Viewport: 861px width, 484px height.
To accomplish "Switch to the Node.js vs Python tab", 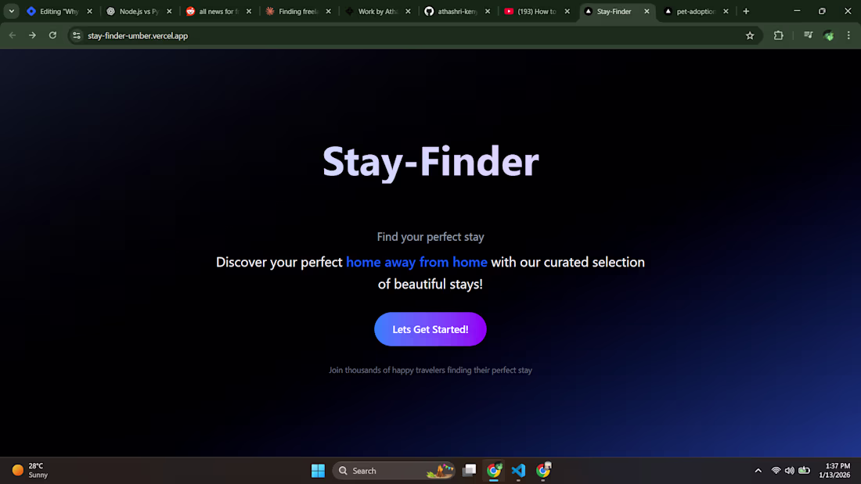I will (139, 11).
